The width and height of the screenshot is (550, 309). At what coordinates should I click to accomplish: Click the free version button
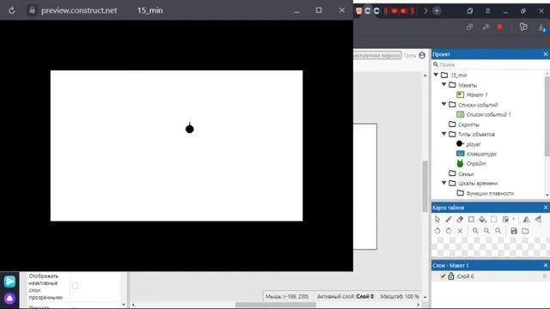point(377,55)
